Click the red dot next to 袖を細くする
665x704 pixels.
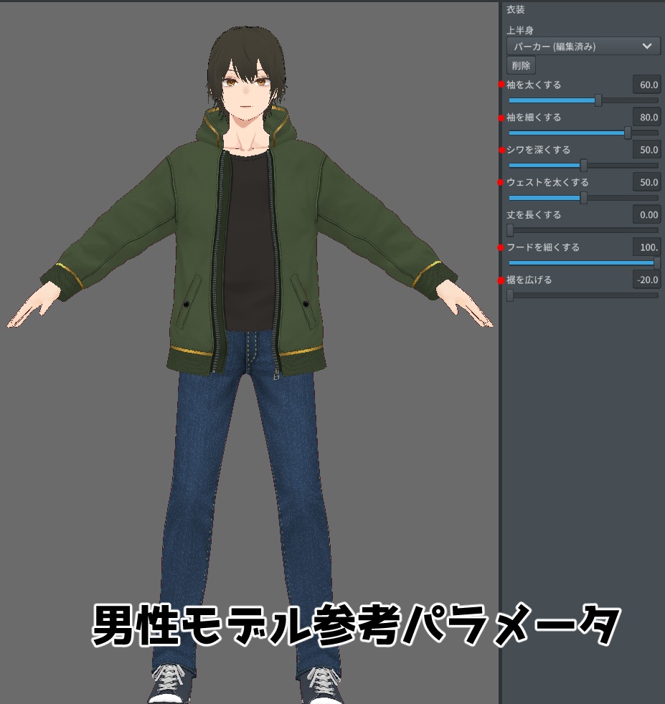click(x=501, y=117)
